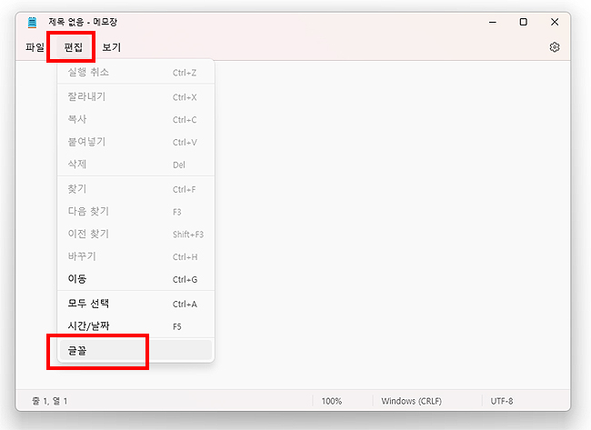Open the 파일 menu

pyautogui.click(x=35, y=47)
